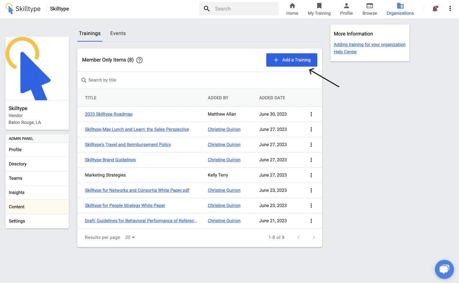Click the Marketing Strategies title text
The height and width of the screenshot is (283, 459).
[x=105, y=175]
